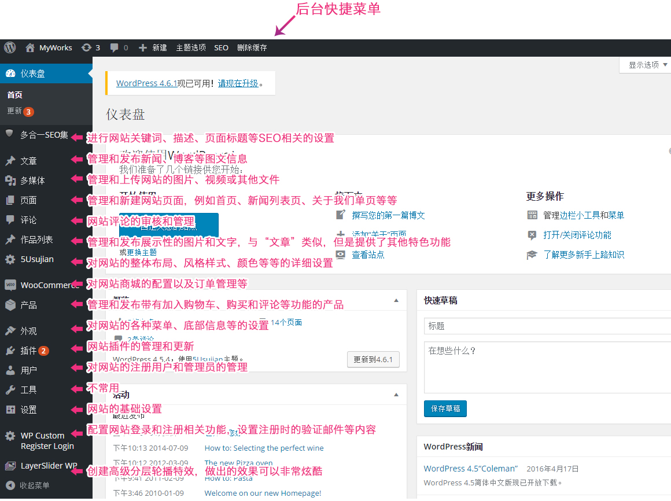671x501 pixels.
Task: Click the eye icon beside 查看站点
Action: point(341,255)
